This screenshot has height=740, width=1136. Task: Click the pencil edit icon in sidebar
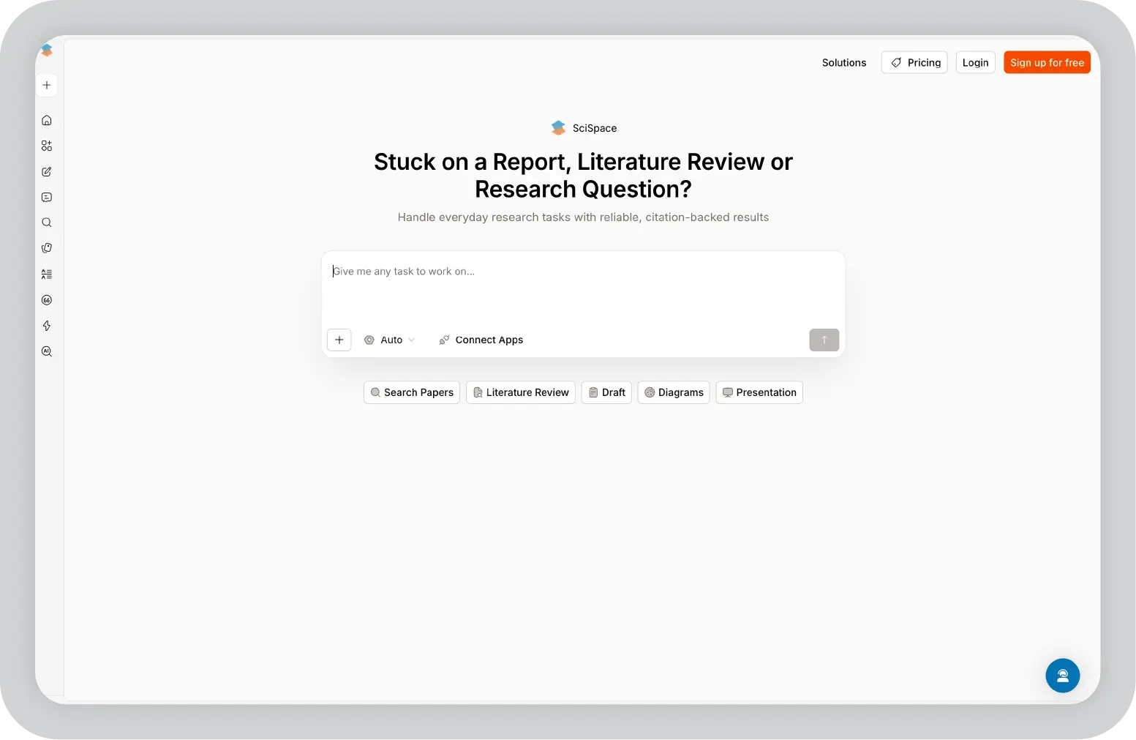(47, 171)
